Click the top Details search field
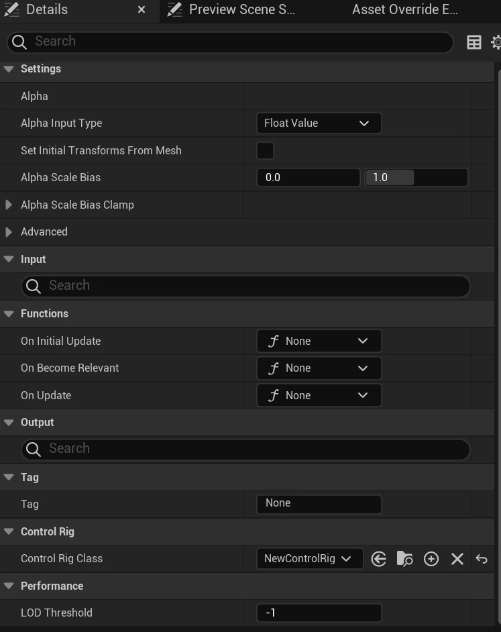The height and width of the screenshot is (632, 501). click(x=230, y=42)
